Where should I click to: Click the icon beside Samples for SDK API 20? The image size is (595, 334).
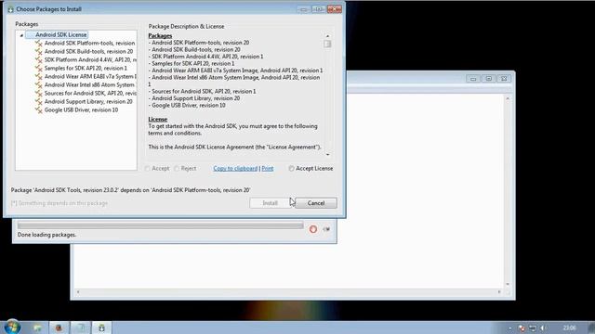tap(38, 68)
